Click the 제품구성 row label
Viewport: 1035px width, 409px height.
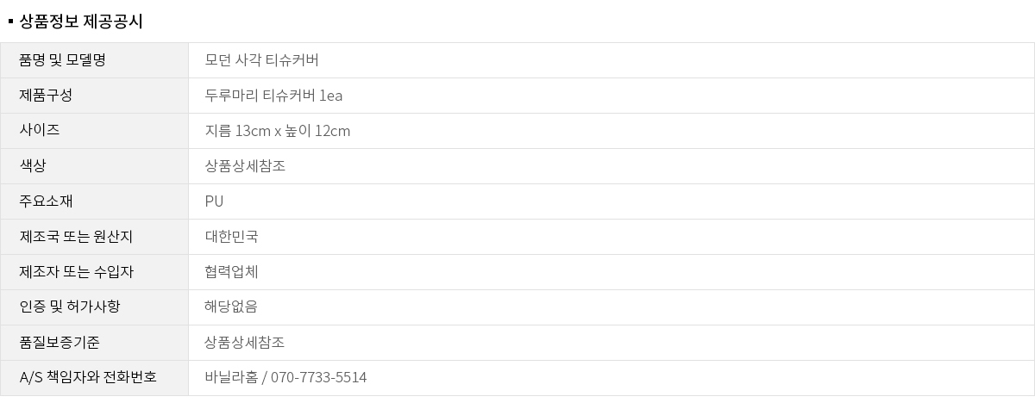[46, 96]
